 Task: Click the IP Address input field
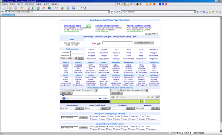coord(118,108)
